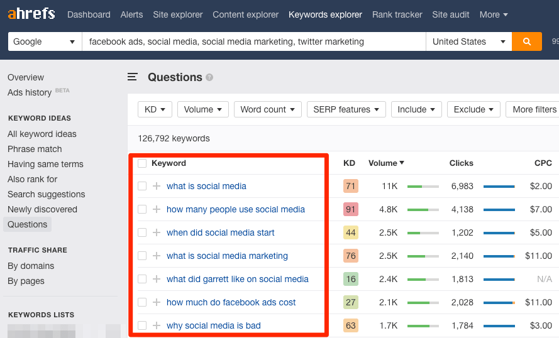
Task: Open the 'what is social media' keyword link
Action: 206,186
